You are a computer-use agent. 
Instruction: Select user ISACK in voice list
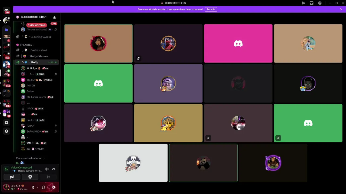pyautogui.click(x=39, y=109)
